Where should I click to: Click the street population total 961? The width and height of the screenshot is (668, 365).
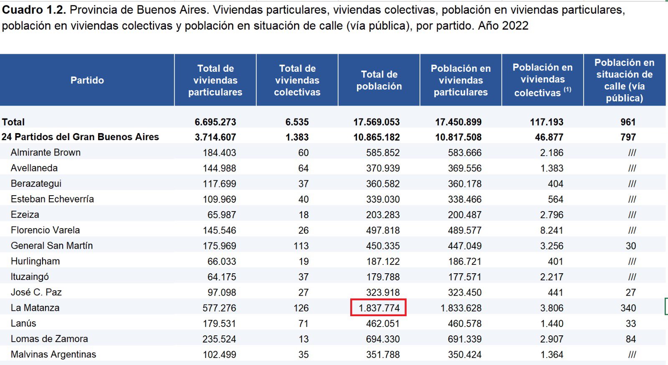tap(628, 122)
